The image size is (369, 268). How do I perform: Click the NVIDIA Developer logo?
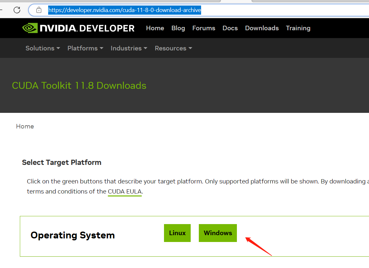click(78, 28)
